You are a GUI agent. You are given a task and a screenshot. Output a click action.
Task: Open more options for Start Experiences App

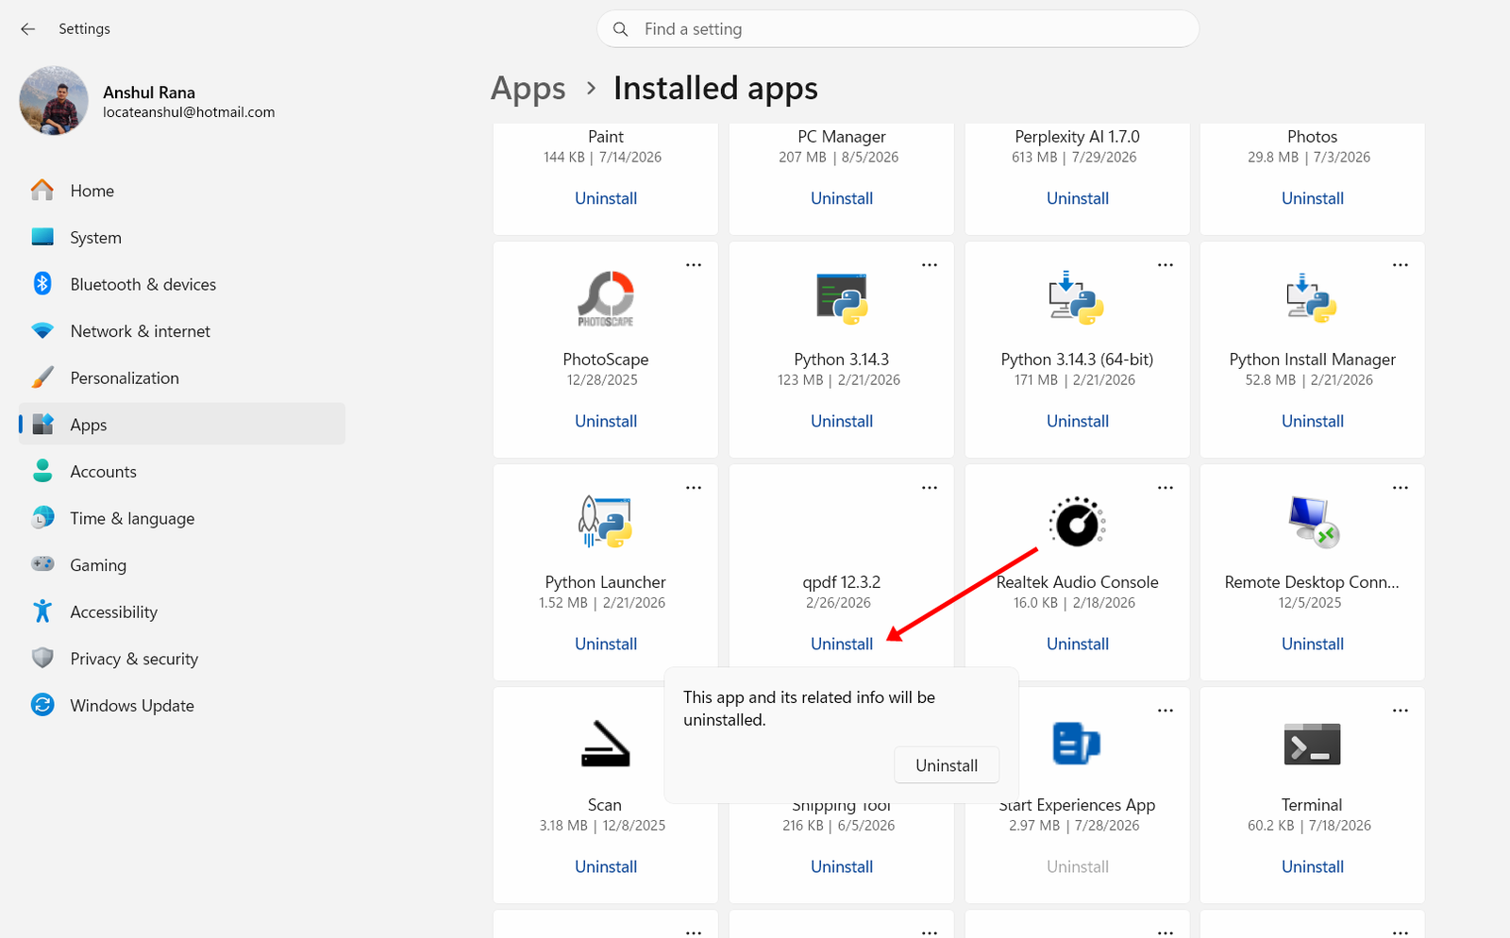1166,711
